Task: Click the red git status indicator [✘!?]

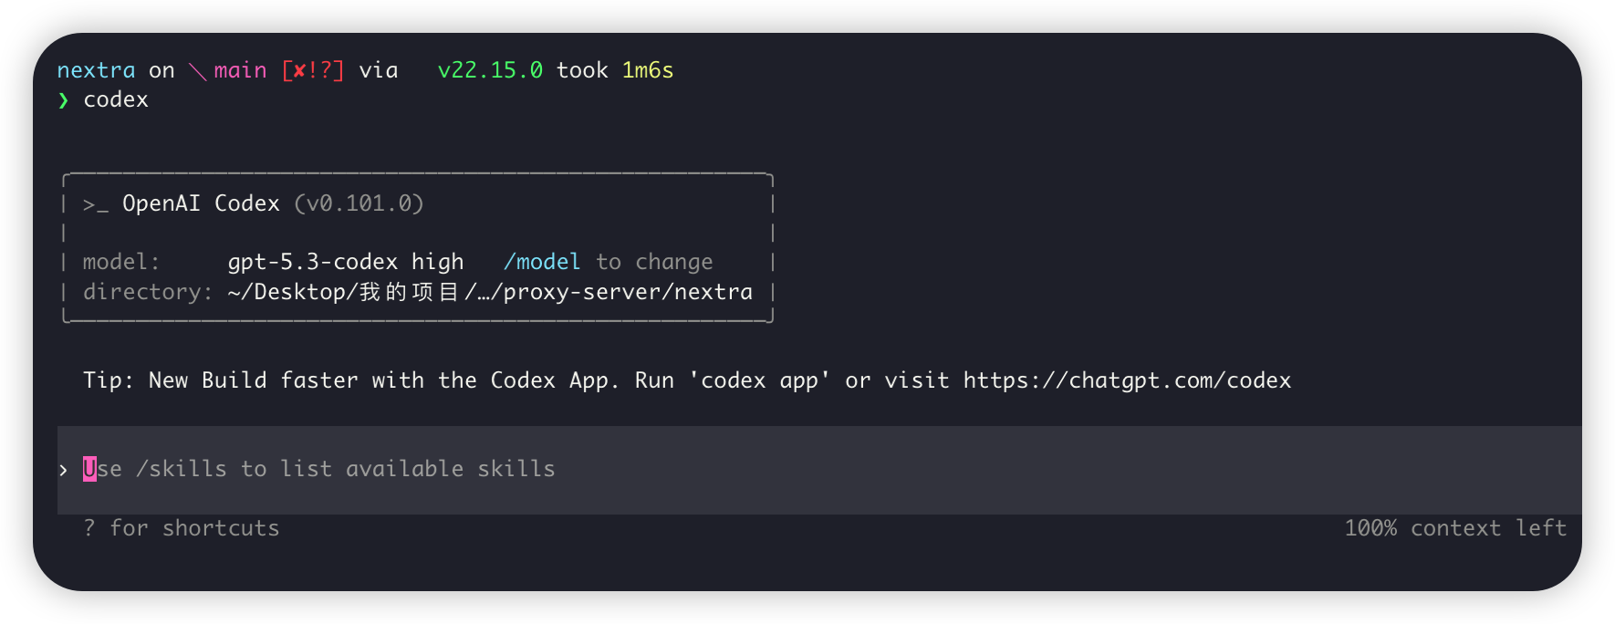Action: click(313, 71)
